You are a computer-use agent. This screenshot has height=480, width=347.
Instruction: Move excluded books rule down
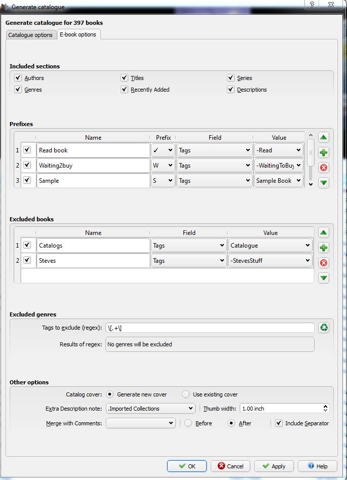(x=323, y=278)
